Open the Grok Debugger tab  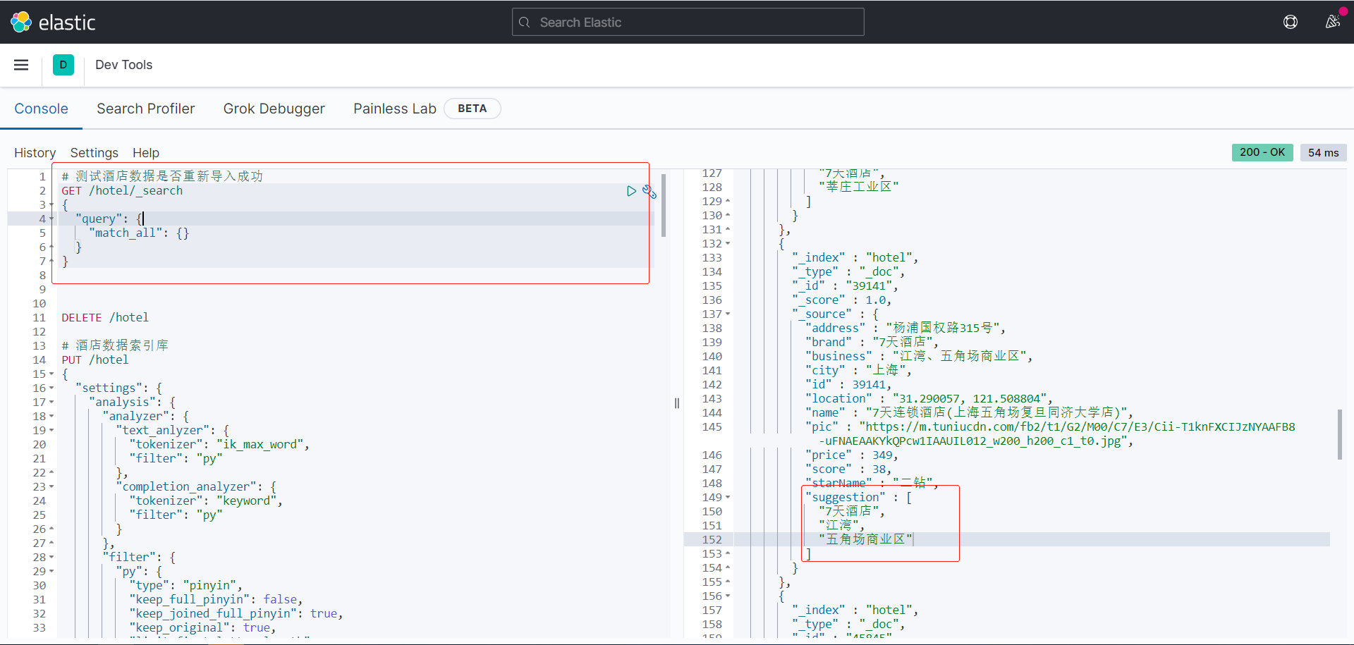coord(274,109)
